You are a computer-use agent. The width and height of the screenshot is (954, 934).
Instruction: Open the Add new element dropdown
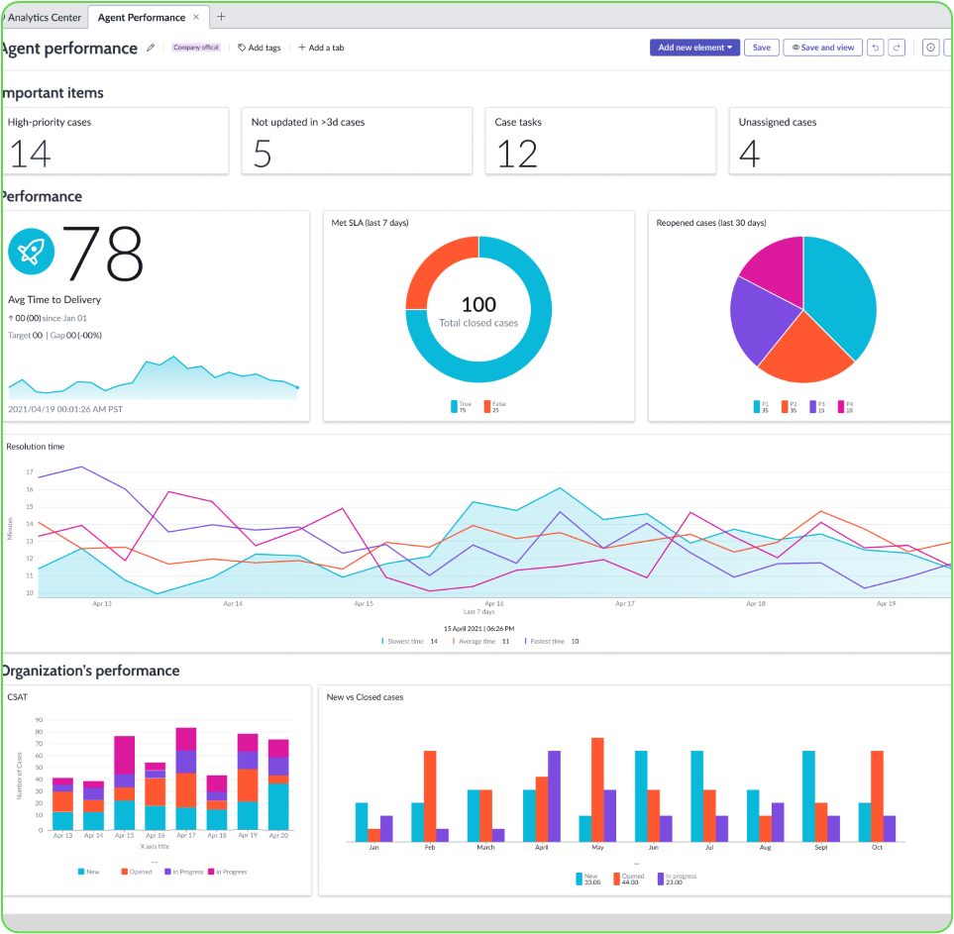click(694, 47)
